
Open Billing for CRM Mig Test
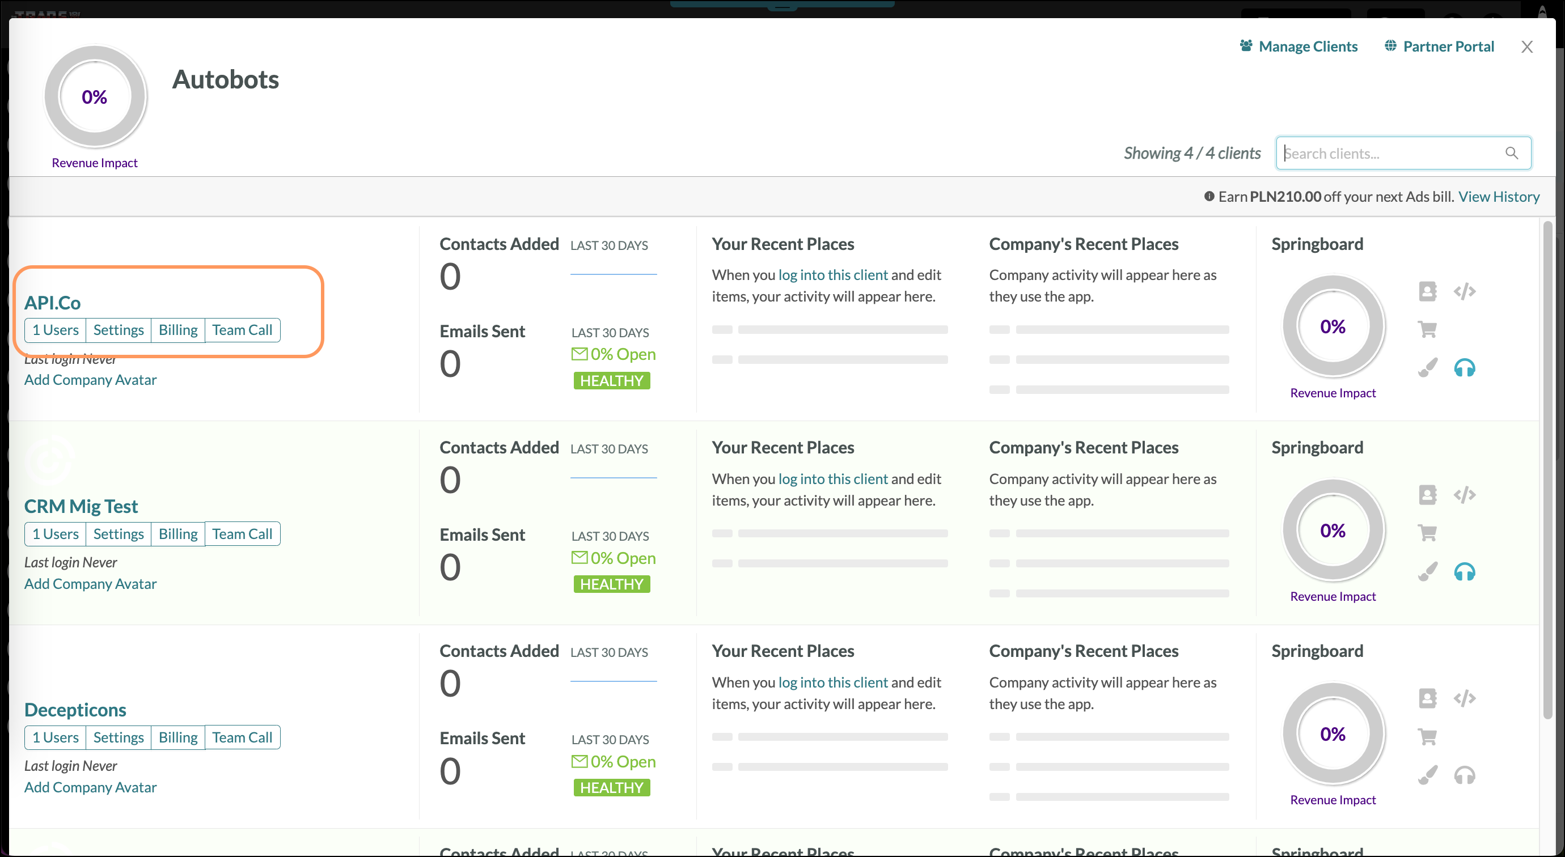tap(178, 534)
